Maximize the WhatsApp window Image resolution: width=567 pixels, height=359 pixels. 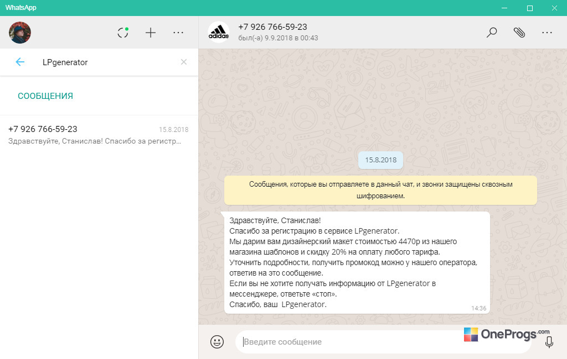pyautogui.click(x=530, y=8)
